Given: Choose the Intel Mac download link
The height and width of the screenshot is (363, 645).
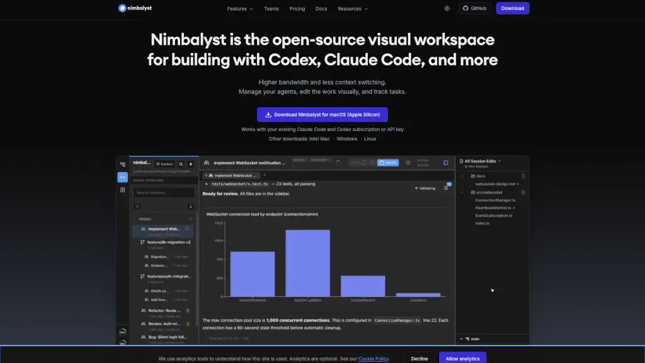Looking at the screenshot, I should coord(319,139).
